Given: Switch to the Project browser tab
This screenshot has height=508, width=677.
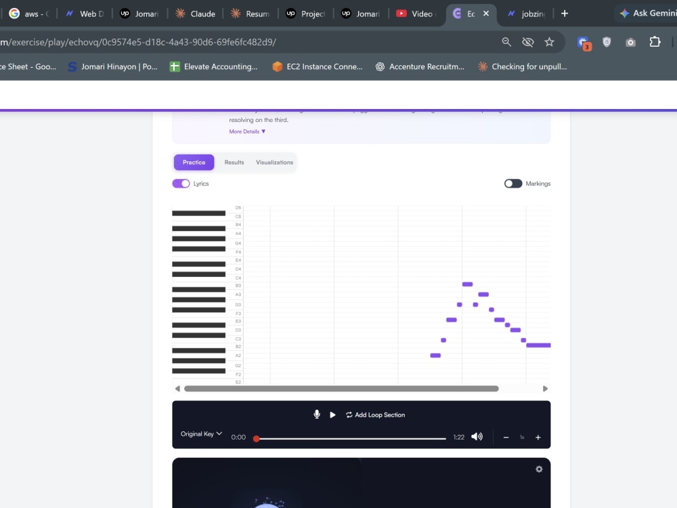Looking at the screenshot, I should point(306,14).
